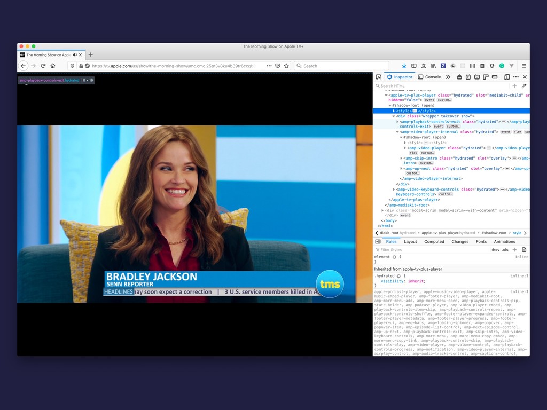View site security lock information
Viewport: 547px width, 410px height.
[81, 66]
